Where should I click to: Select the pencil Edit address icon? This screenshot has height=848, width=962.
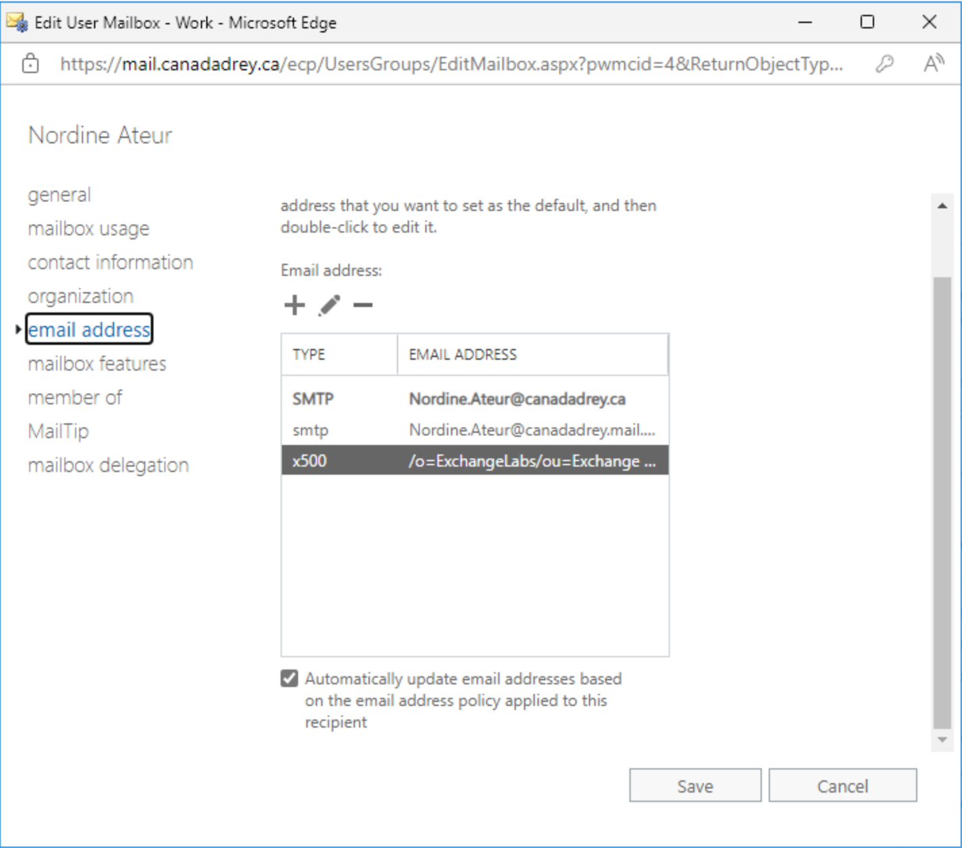pyautogui.click(x=329, y=305)
